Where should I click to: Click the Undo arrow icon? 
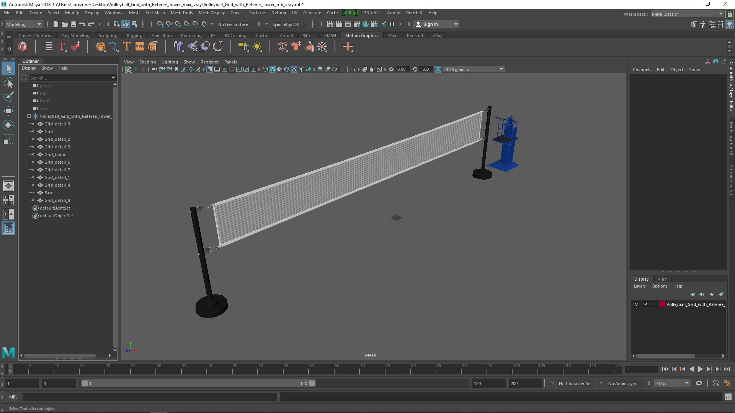(82, 24)
